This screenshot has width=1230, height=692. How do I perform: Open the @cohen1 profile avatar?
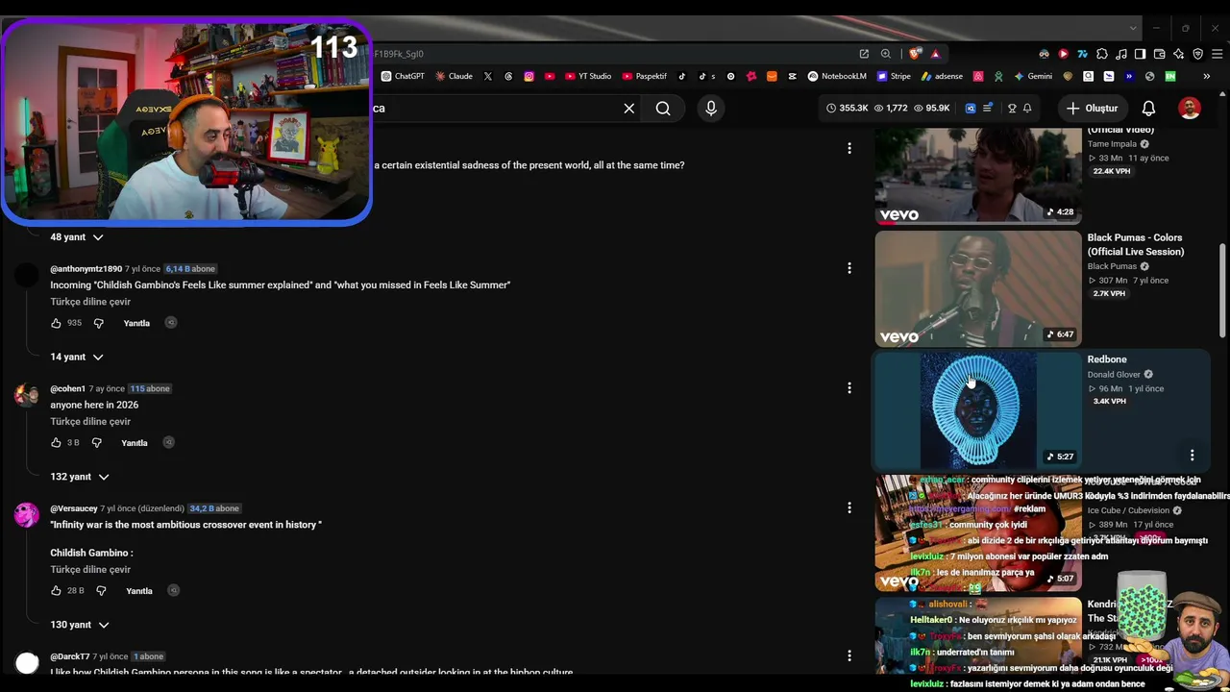27,396
